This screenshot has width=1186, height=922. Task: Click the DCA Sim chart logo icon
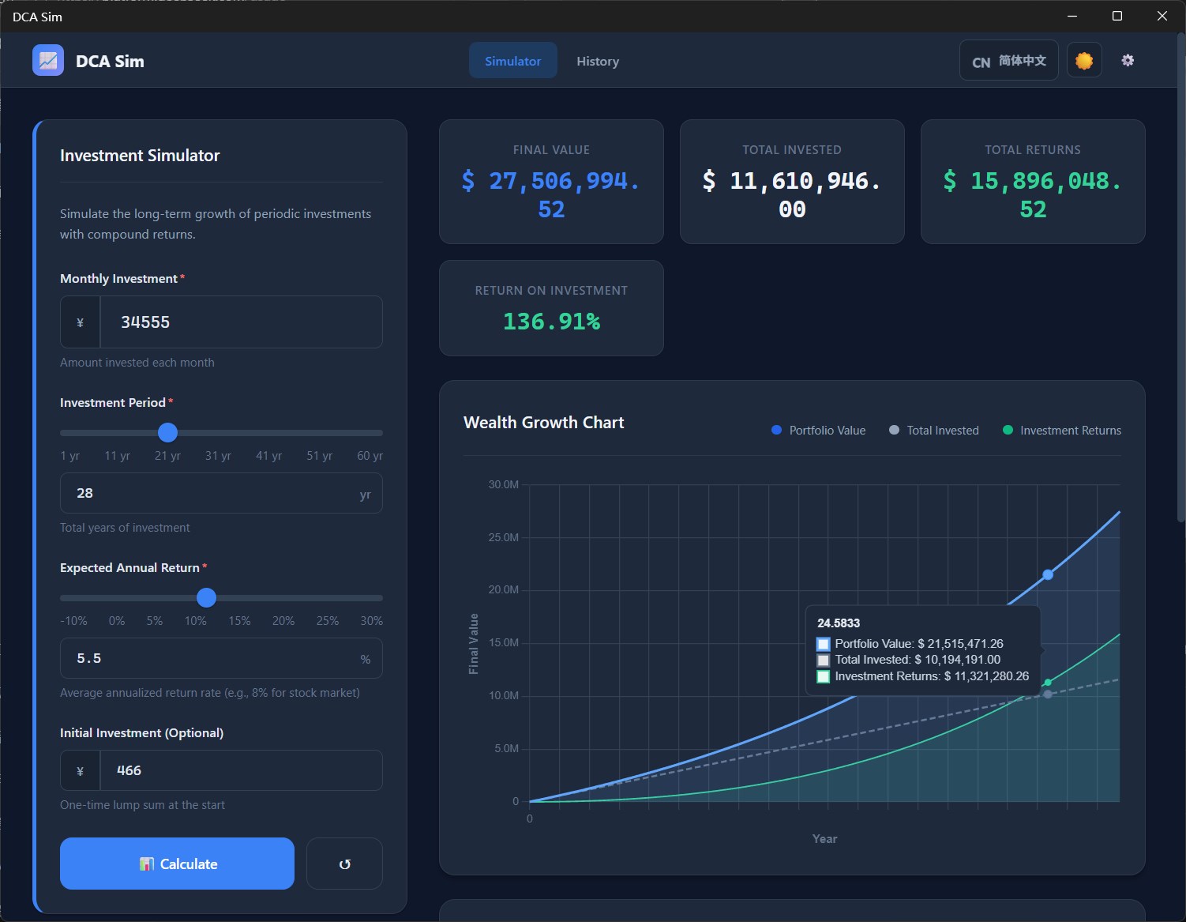pos(48,61)
